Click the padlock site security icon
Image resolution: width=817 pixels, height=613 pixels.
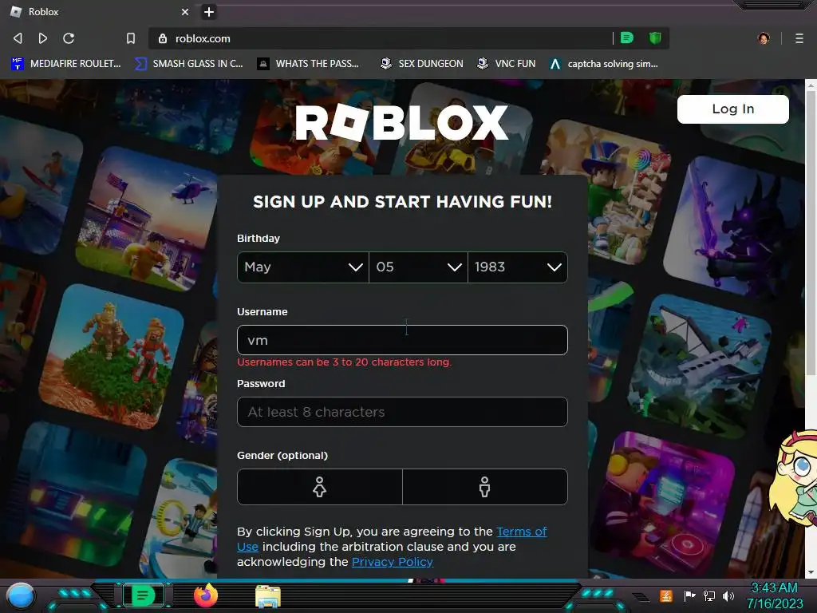tap(163, 38)
